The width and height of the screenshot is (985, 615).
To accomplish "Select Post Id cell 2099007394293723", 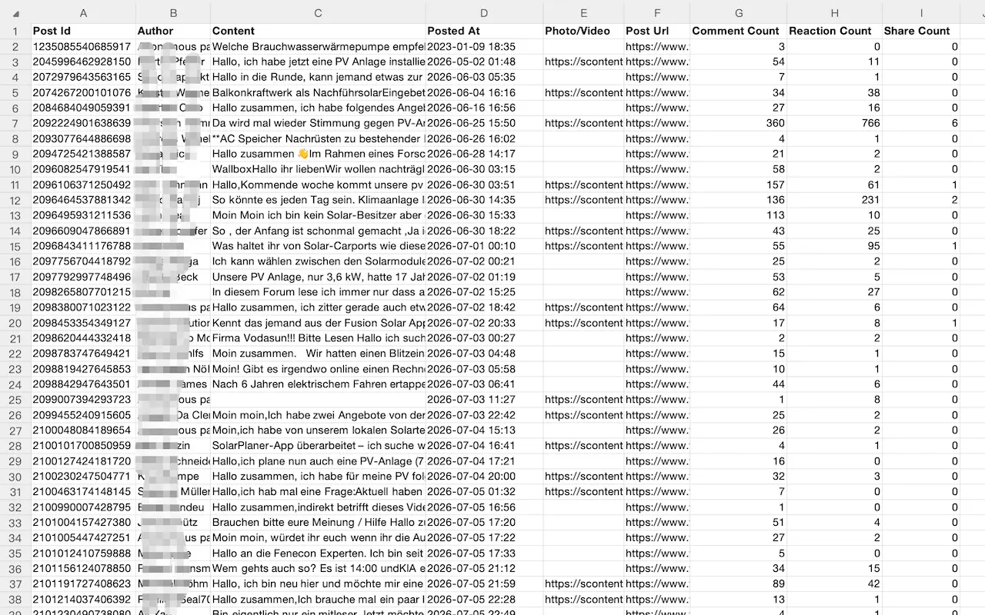I will coord(83,400).
